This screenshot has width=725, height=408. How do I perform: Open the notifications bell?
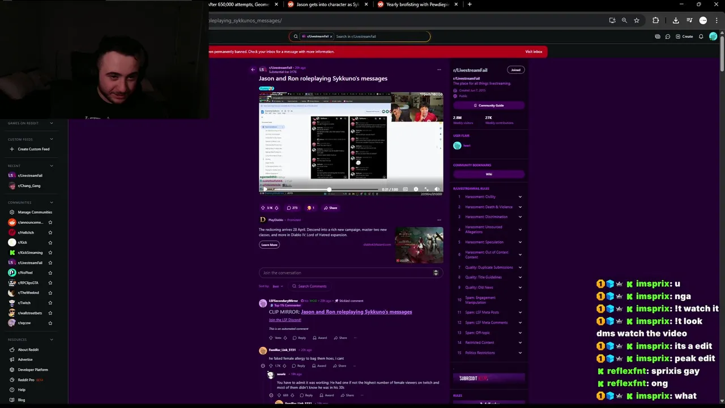pos(701,36)
